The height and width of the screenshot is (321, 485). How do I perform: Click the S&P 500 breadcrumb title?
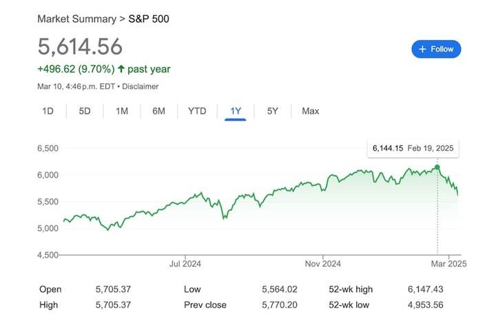click(x=149, y=19)
